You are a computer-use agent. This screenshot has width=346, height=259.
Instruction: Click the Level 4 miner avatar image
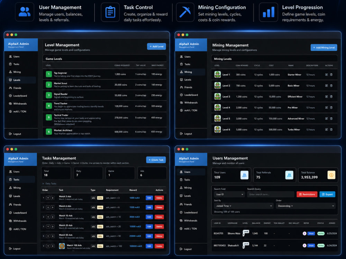tap(218, 107)
